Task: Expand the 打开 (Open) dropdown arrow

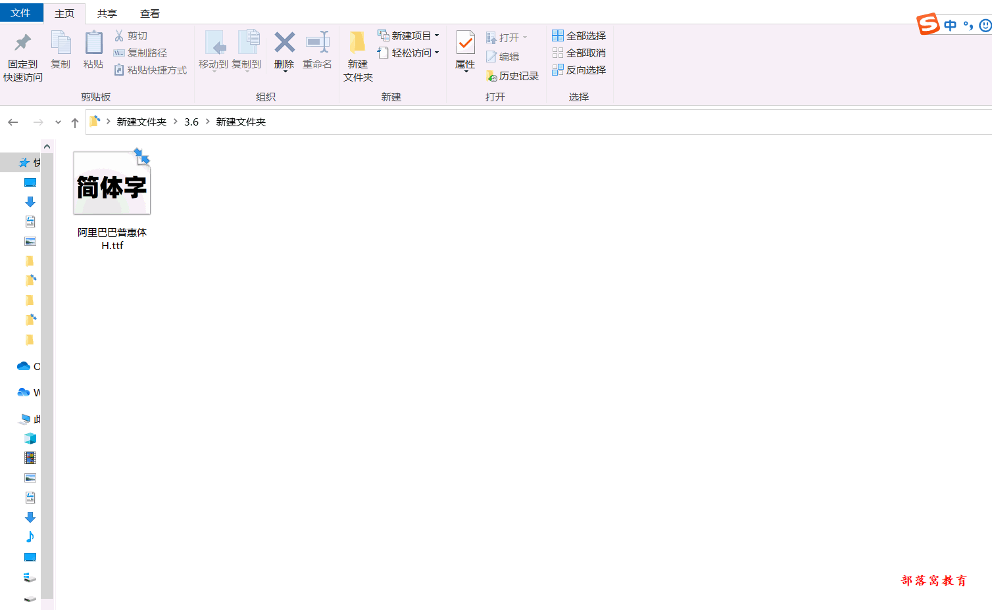Action: click(x=525, y=37)
